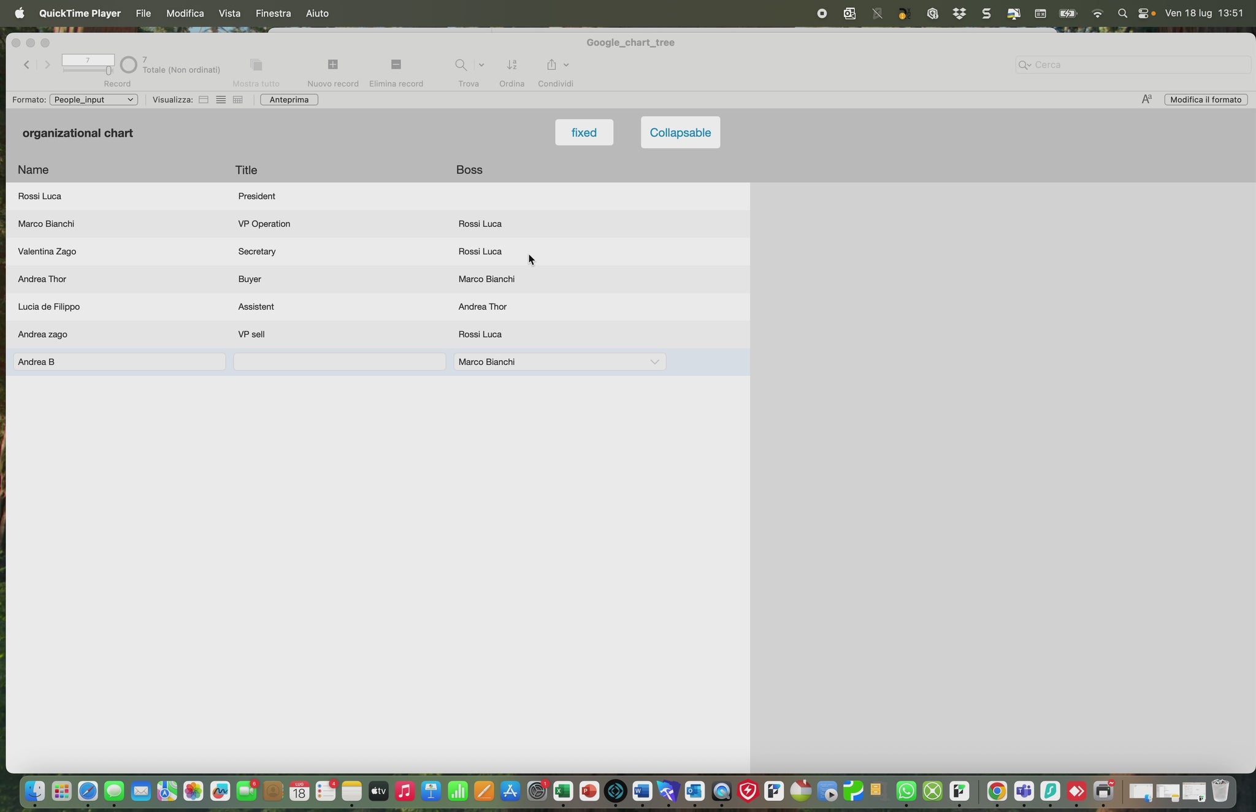Image resolution: width=1256 pixels, height=812 pixels.
Task: Open the Vista menu
Action: tap(229, 13)
